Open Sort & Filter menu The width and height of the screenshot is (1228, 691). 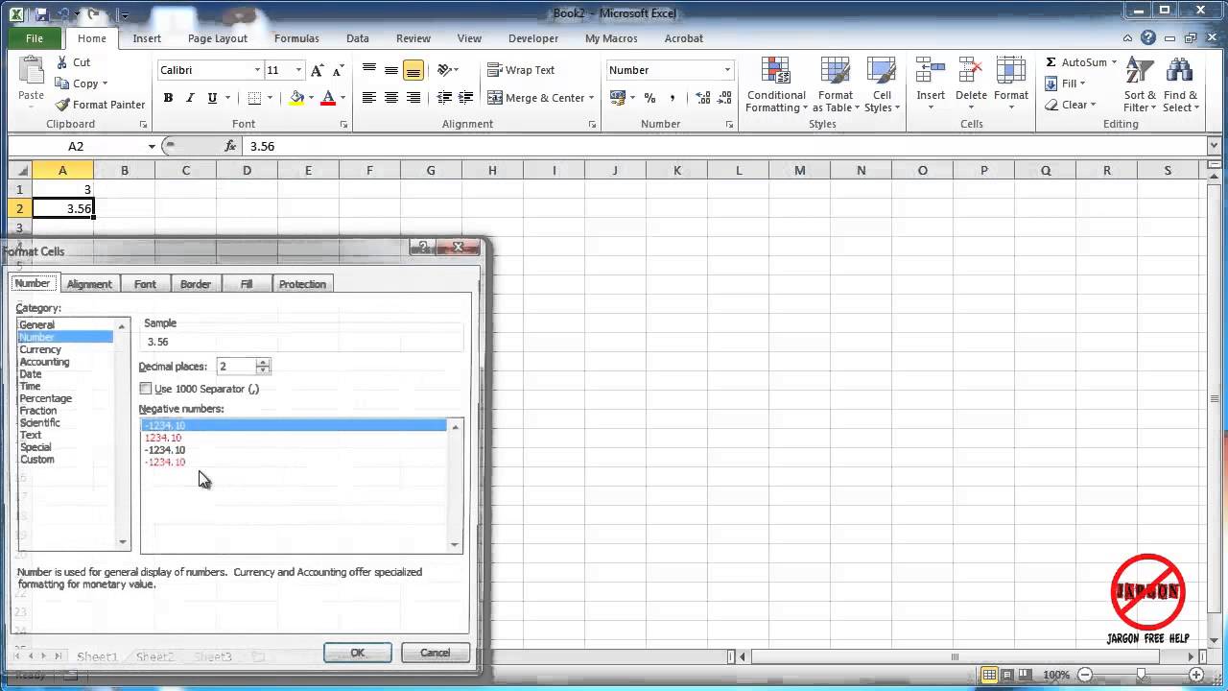(x=1141, y=84)
